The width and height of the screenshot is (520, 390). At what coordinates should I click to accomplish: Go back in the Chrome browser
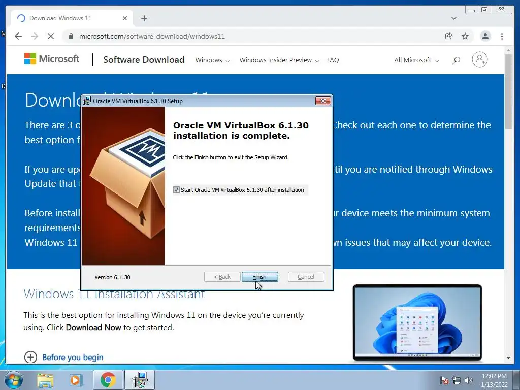click(x=18, y=36)
